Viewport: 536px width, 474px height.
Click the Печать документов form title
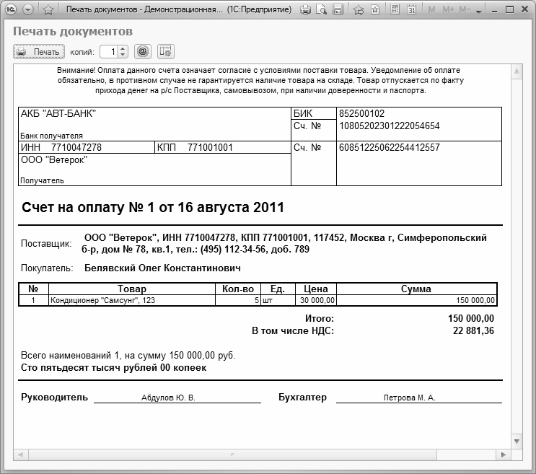(73, 32)
